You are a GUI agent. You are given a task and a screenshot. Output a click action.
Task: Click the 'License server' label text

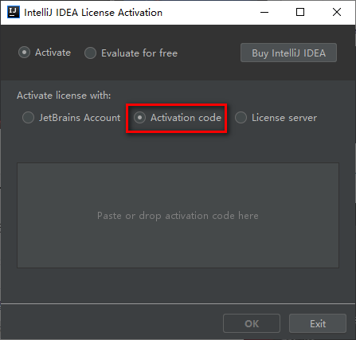(284, 118)
